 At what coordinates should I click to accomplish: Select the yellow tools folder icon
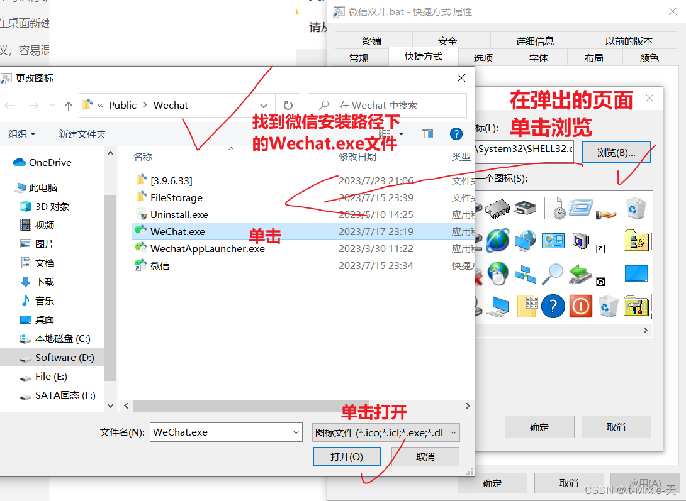[636, 306]
